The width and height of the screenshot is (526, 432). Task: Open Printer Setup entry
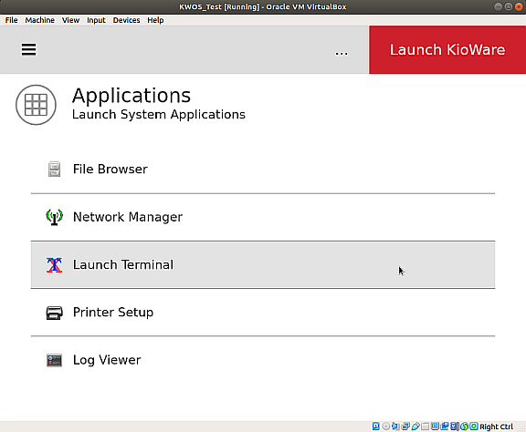[263, 313]
